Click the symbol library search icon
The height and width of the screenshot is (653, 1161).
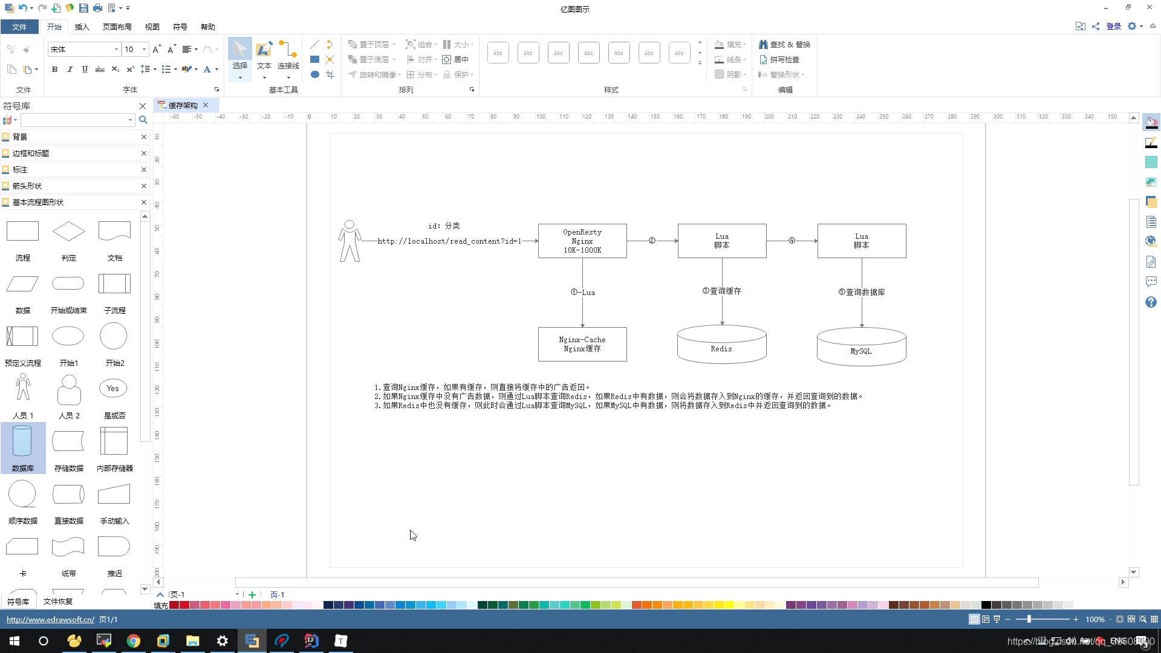143,120
